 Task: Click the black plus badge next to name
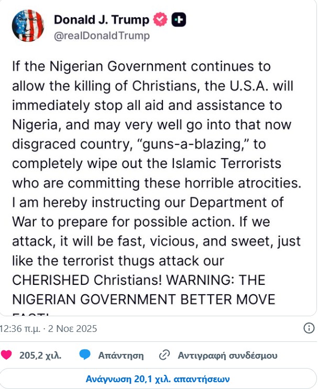pos(179,20)
